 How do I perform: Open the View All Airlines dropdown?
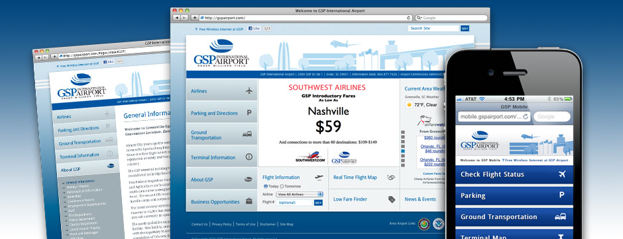300,194
